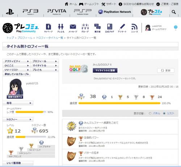181x167 pixels.
Task: Expand the プロフィール sidebar menu
Action: [45, 61]
